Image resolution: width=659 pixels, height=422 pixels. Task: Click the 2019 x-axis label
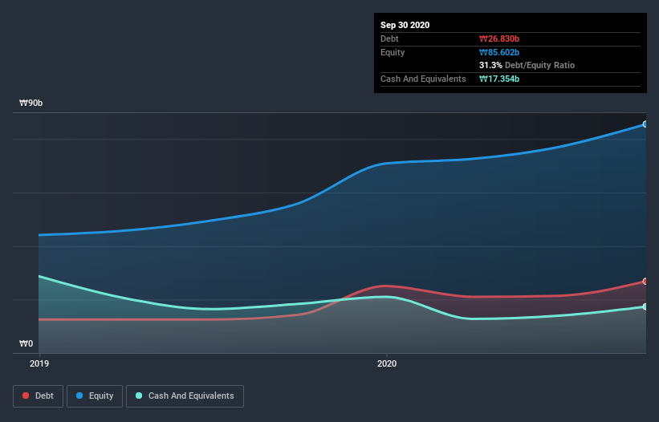[39, 363]
